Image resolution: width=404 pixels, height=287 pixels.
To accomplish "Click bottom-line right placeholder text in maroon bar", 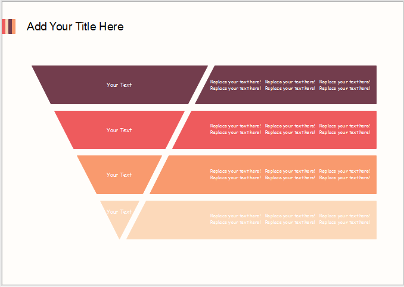I will [344, 88].
